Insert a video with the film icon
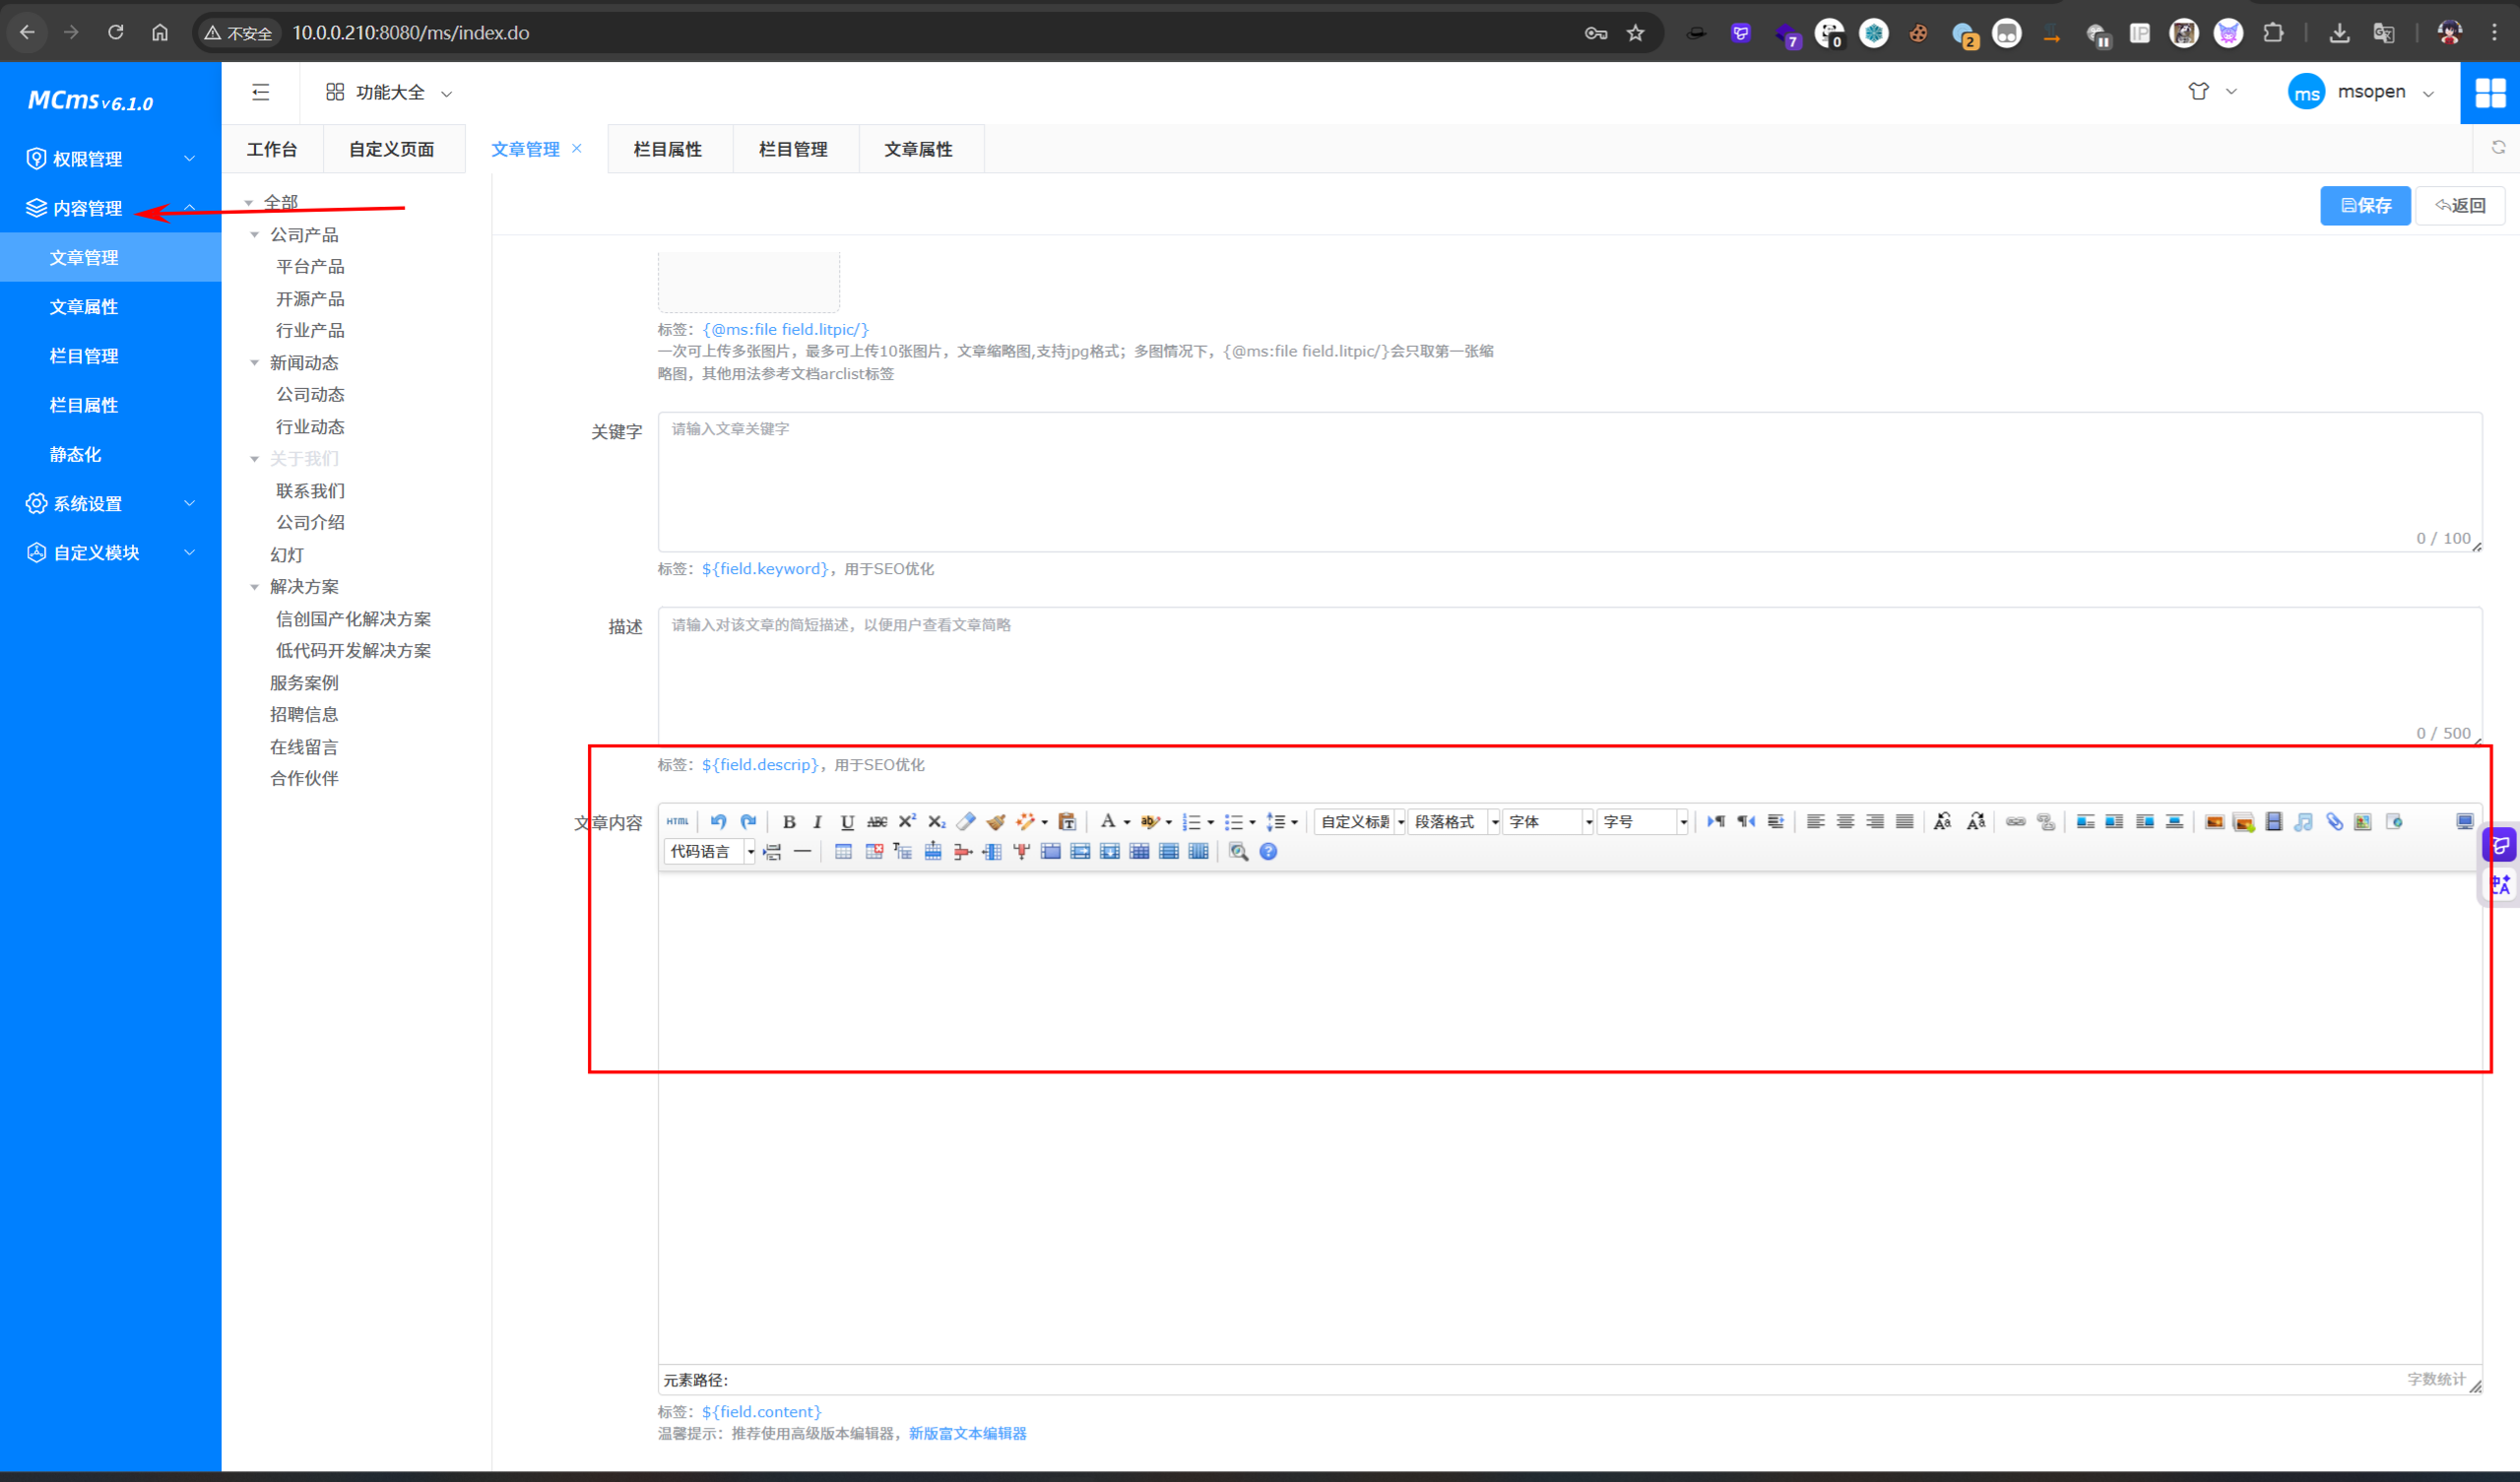 [2273, 821]
